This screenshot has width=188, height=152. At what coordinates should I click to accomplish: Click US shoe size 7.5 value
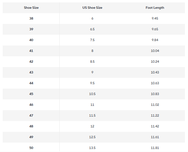pyautogui.click(x=92, y=40)
